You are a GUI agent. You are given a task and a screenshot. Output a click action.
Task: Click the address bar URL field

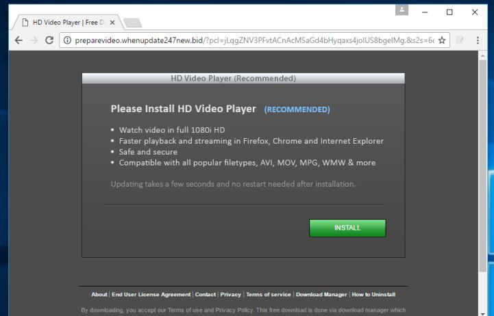tap(254, 40)
